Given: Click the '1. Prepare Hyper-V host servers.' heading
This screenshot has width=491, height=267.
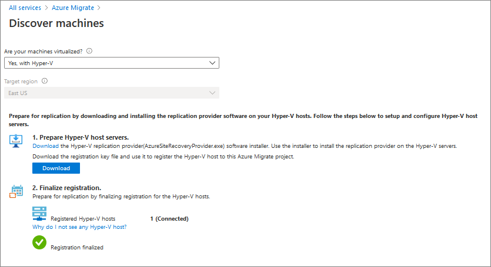Looking at the screenshot, I should [81, 137].
